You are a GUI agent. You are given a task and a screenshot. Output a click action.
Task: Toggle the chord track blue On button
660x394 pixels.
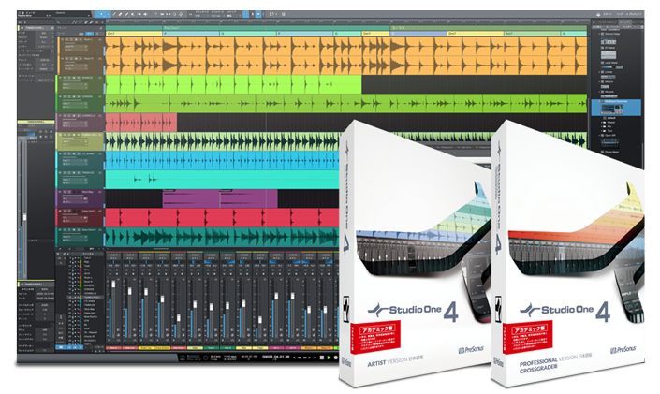pyautogui.click(x=89, y=34)
